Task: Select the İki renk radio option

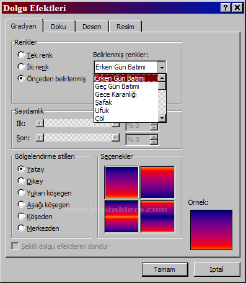Action: tap(21, 66)
